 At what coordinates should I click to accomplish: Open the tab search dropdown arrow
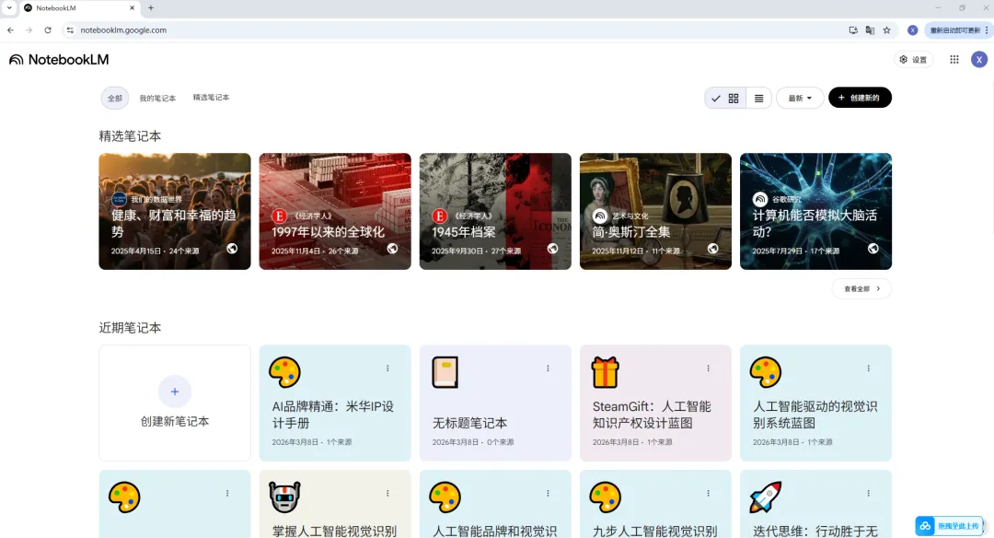coord(9,8)
